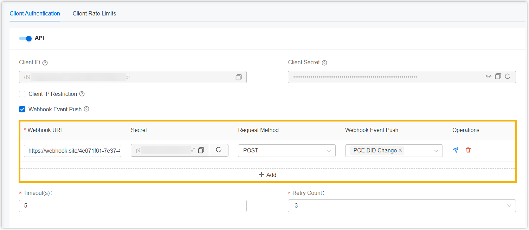
Task: Copy the Client ID value
Action: point(238,77)
